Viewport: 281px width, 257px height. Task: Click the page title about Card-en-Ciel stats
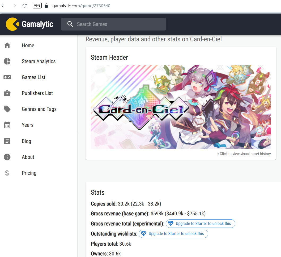(x=154, y=39)
